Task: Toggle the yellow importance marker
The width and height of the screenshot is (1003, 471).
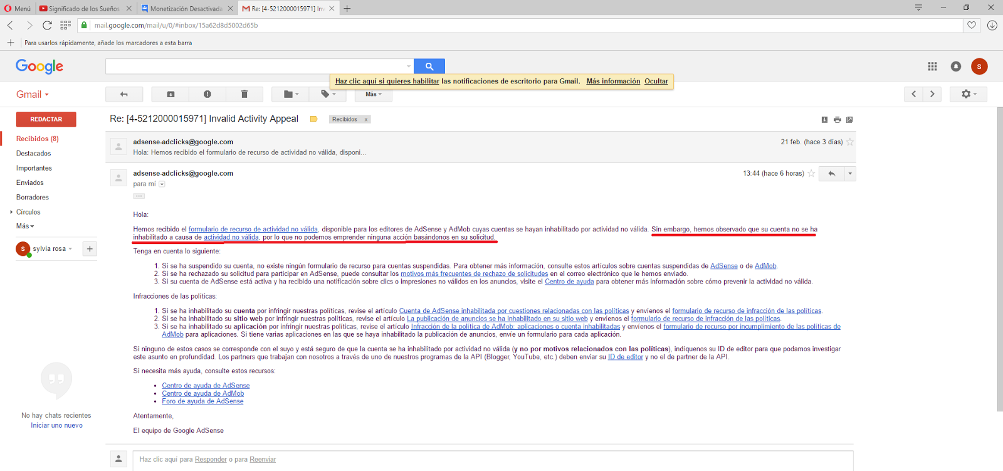Action: pos(314,119)
